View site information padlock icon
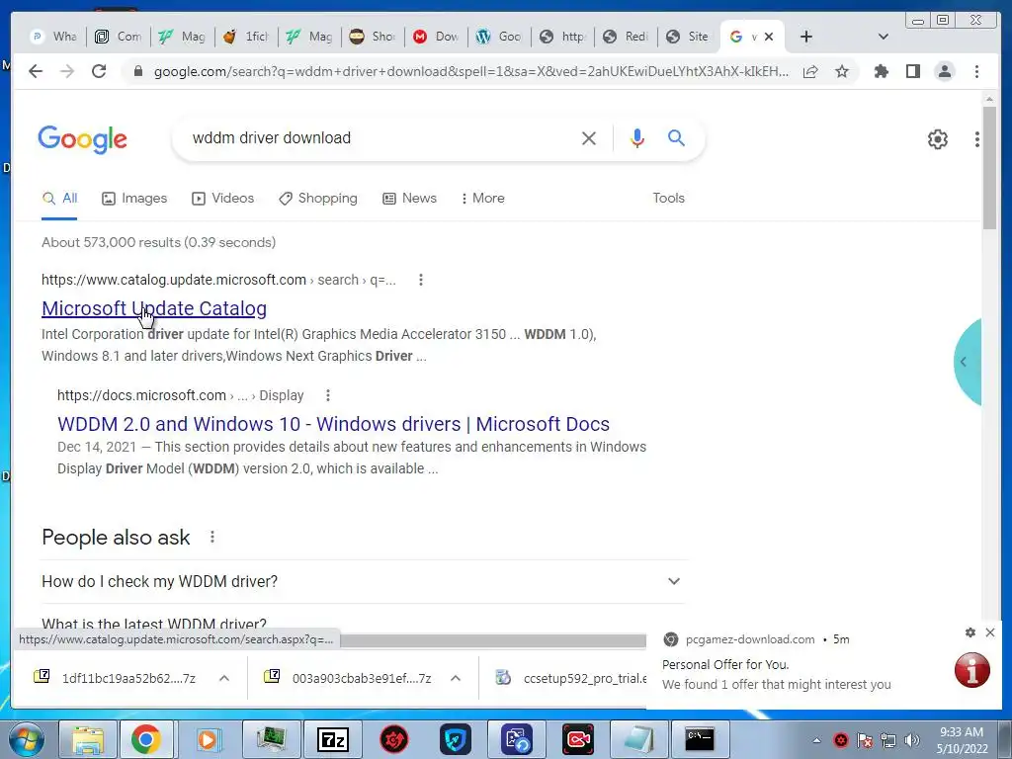 click(137, 71)
